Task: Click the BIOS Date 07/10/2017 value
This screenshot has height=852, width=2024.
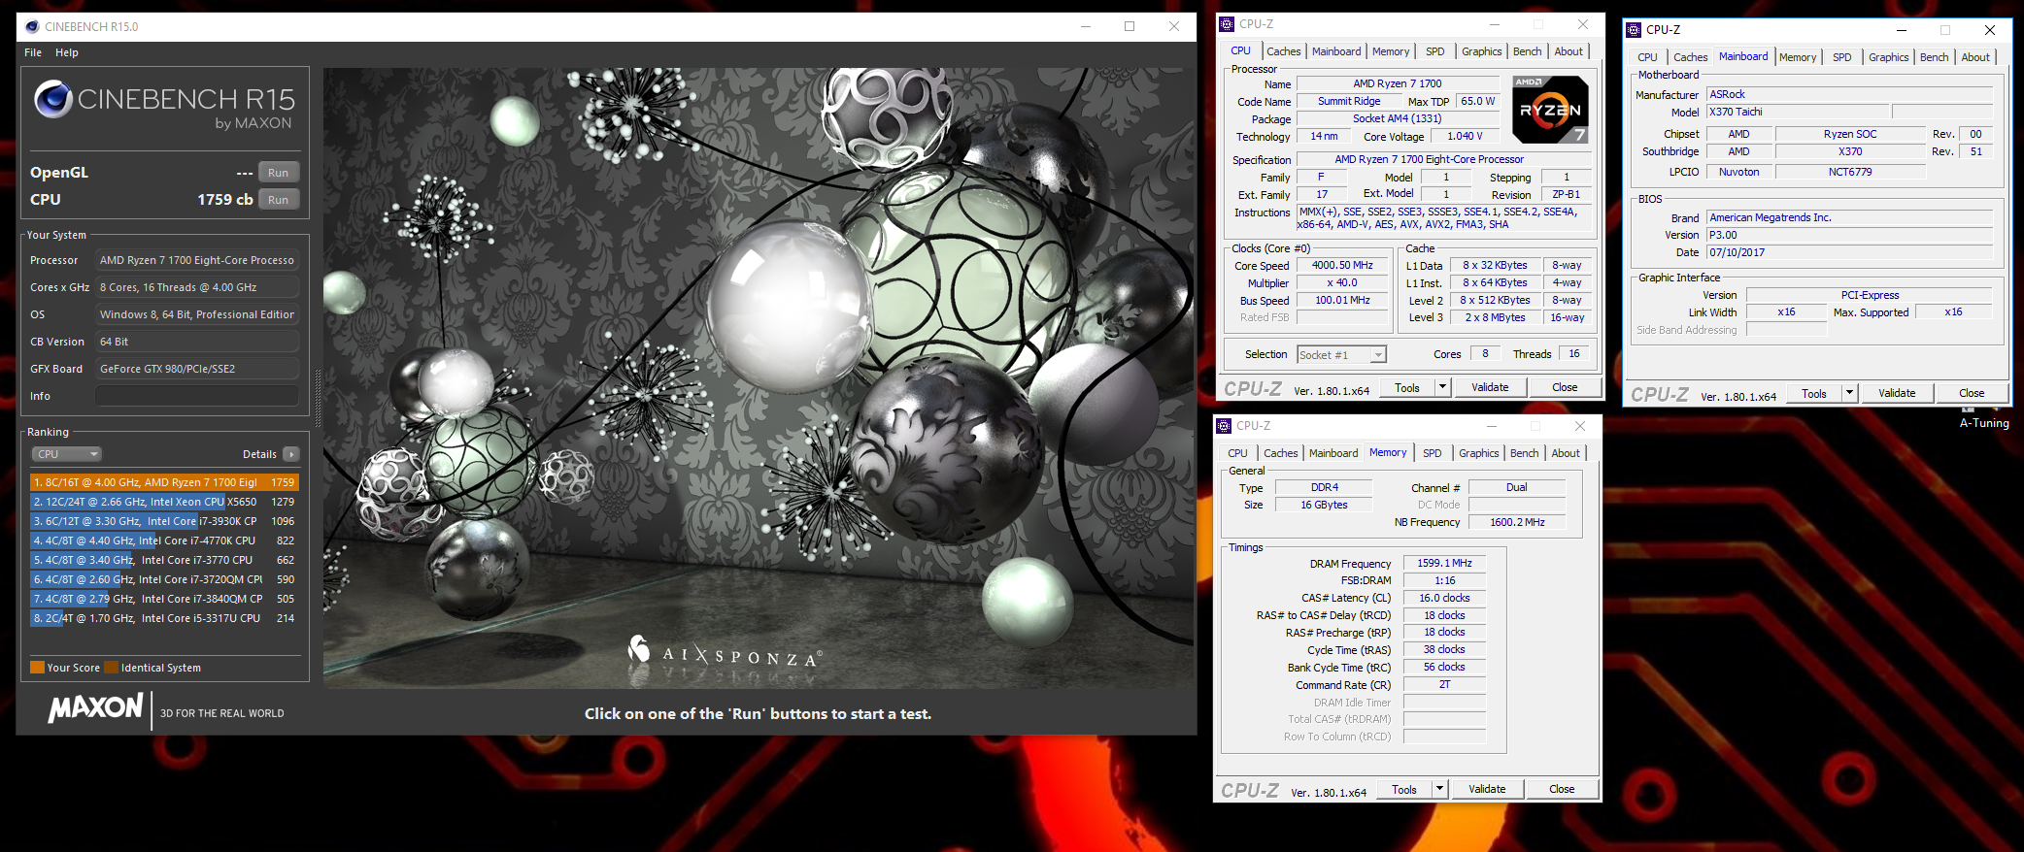Action: 1850,252
